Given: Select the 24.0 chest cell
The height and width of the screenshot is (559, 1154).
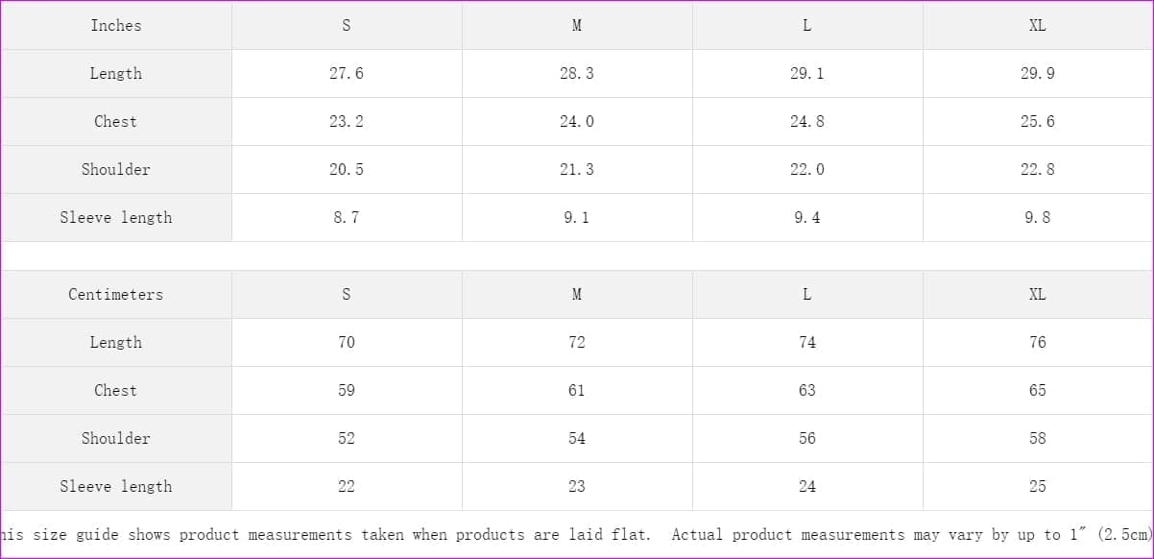Looking at the screenshot, I should point(577,122).
